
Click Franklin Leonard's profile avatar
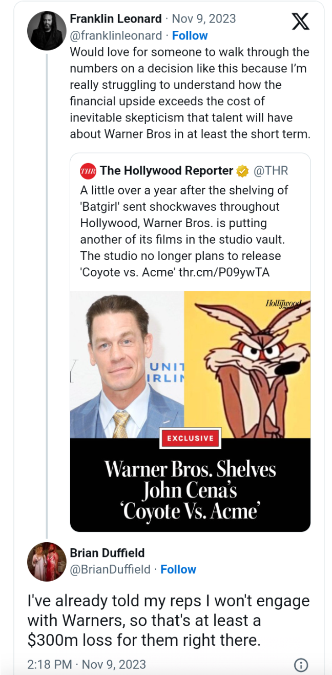click(x=47, y=31)
